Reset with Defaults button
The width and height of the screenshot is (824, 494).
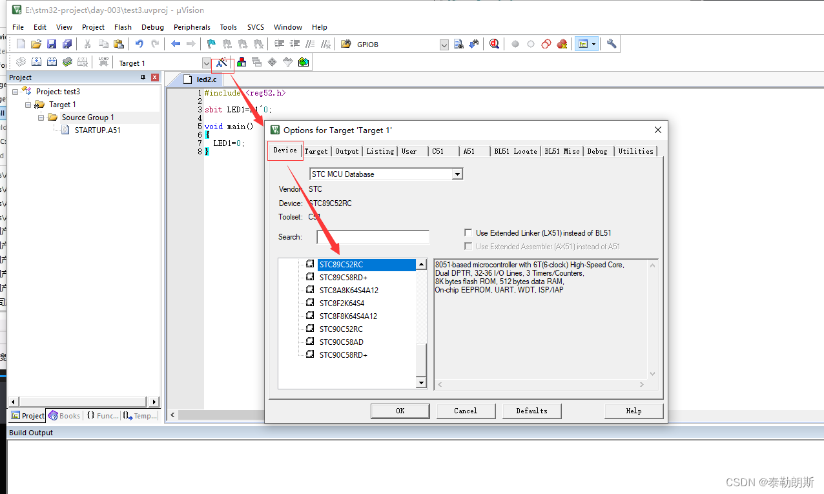pos(532,411)
